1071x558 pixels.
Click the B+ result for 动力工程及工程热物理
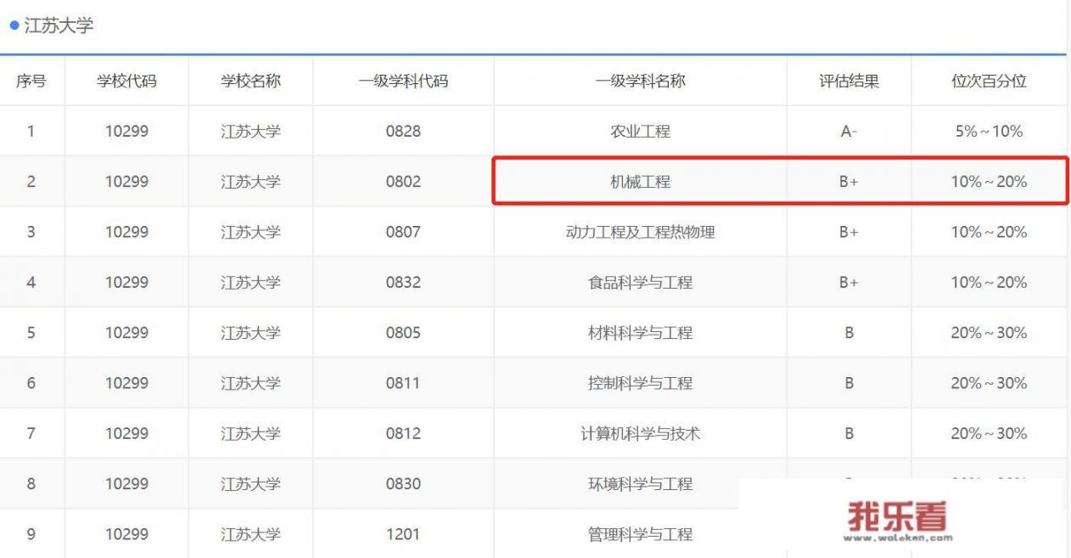point(849,232)
